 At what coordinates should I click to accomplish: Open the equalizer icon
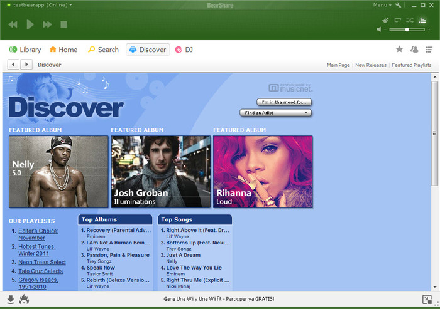422,20
